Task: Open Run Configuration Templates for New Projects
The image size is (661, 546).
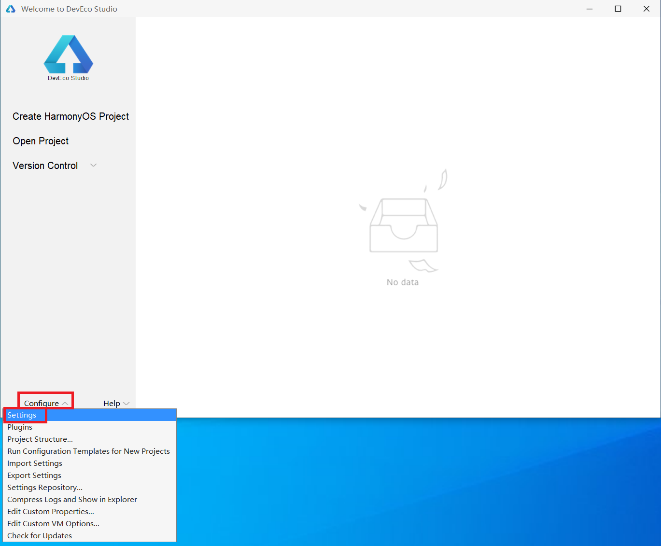Action: [x=90, y=451]
